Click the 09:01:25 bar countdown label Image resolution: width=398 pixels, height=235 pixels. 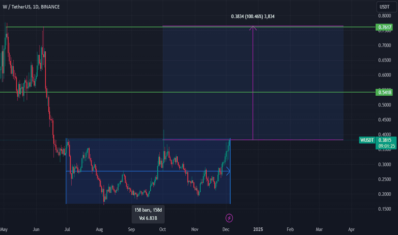click(386, 146)
